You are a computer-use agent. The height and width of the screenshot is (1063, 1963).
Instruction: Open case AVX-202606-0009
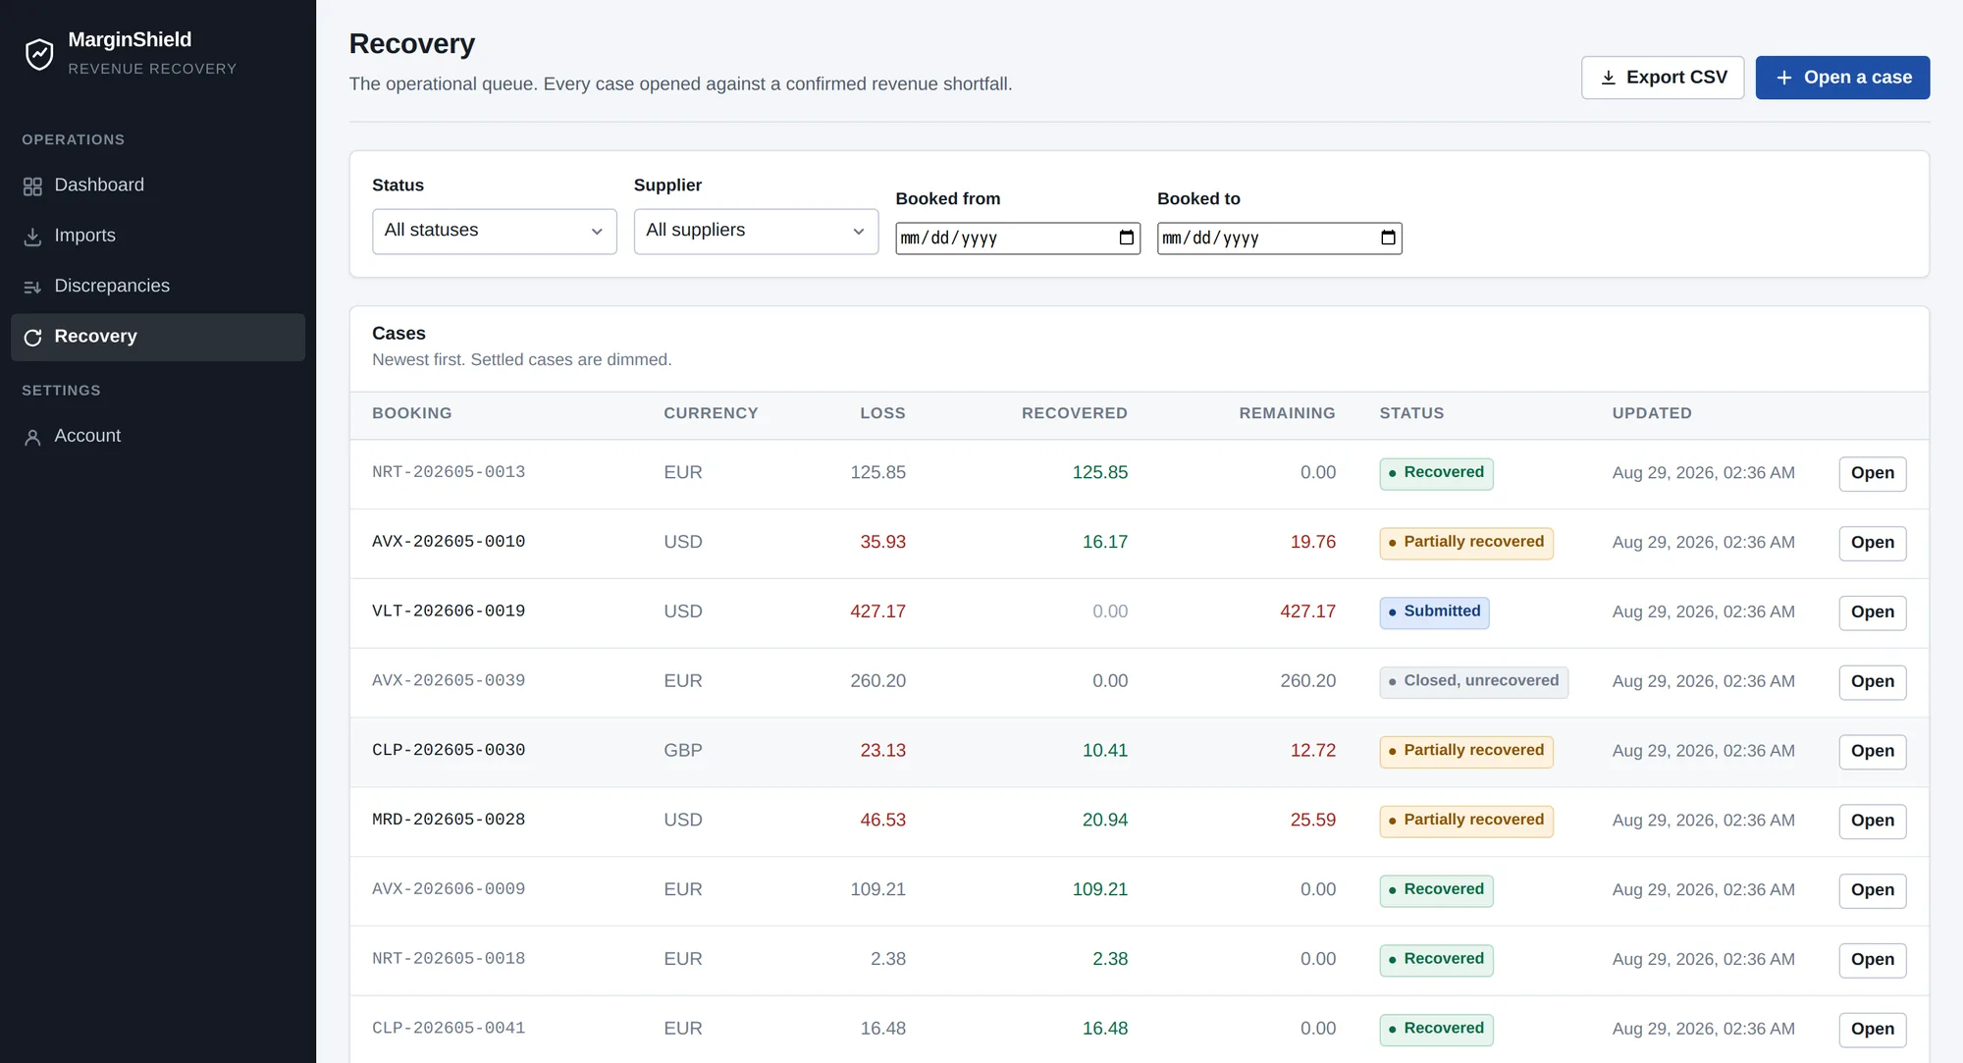[x=1872, y=891]
